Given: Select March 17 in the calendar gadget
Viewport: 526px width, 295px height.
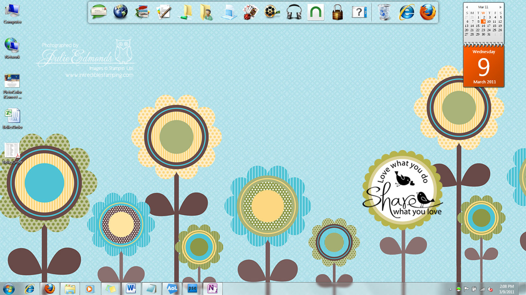Looking at the screenshot, I should click(489, 26).
